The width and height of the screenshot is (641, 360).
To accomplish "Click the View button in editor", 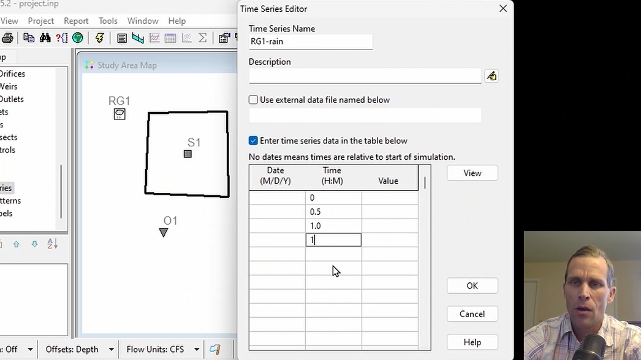I will pyautogui.click(x=472, y=173).
